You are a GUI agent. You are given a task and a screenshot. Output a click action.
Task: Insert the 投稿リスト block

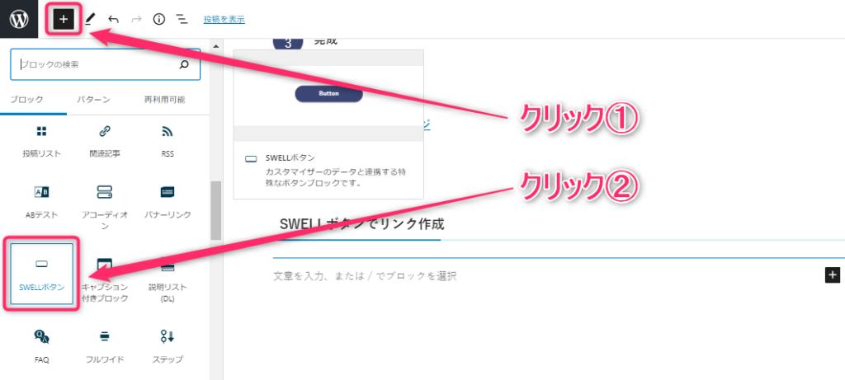coord(41,142)
